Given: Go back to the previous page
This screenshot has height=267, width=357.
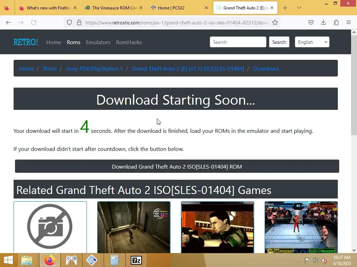Looking at the screenshot, I should (8, 22).
